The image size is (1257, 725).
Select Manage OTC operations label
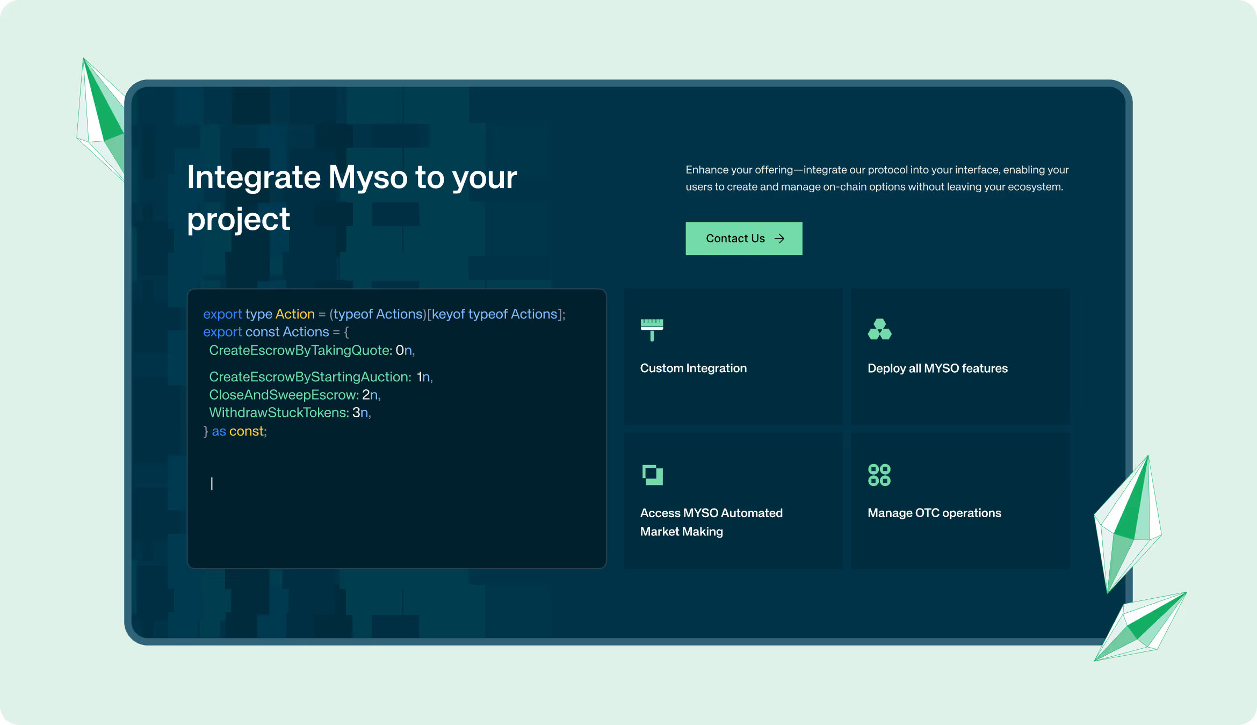click(x=934, y=513)
